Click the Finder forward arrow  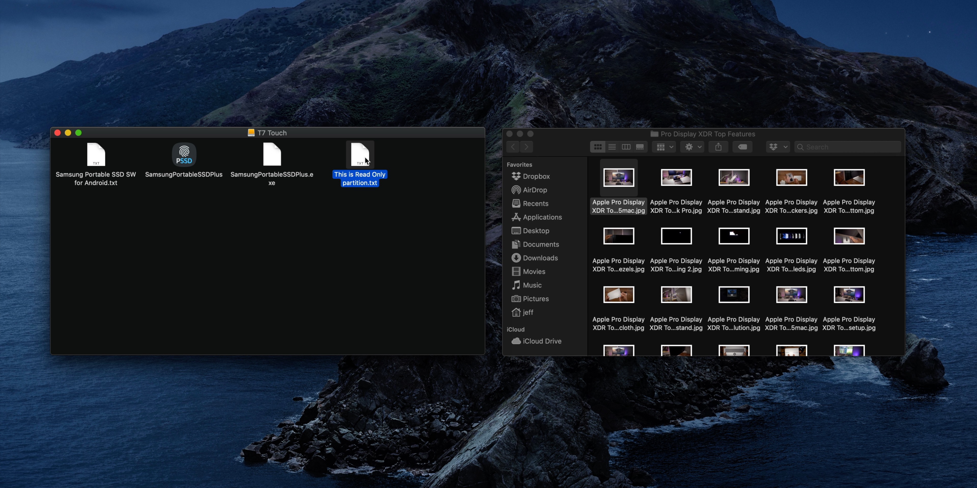[526, 147]
